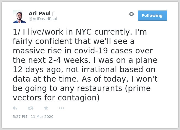Open Ari Paul's profile picture
The height and width of the screenshot is (130, 180).
[19, 17]
